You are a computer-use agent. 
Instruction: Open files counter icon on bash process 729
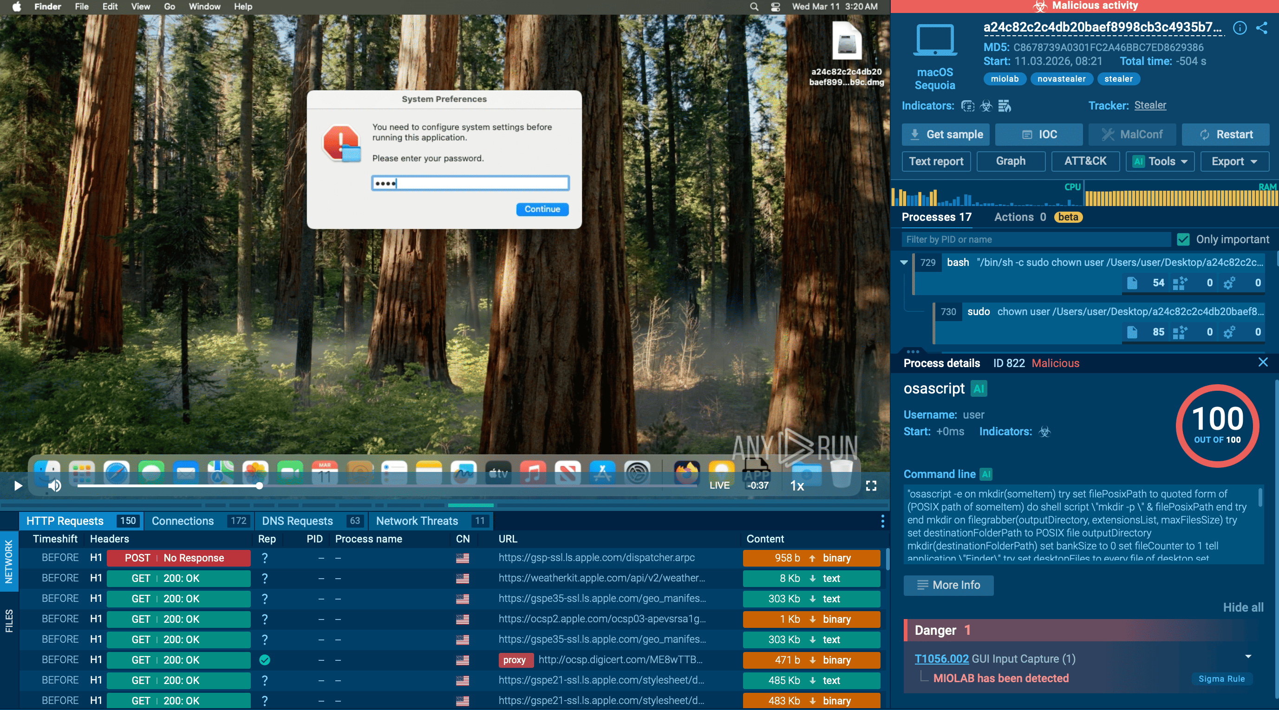pyautogui.click(x=1133, y=283)
